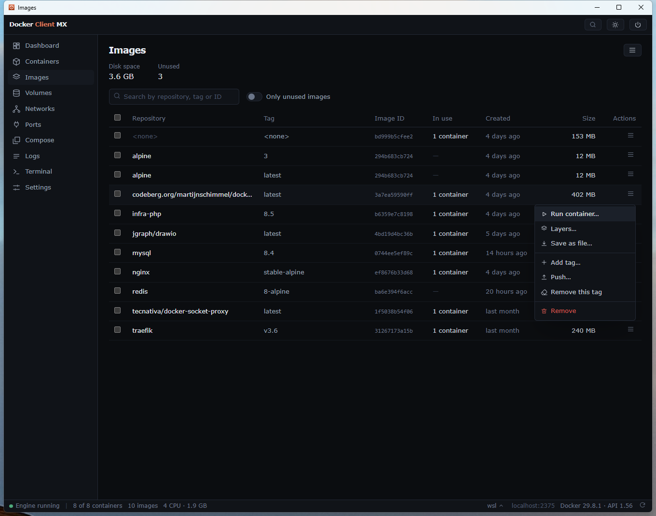Choose Layers... from the context menu
The image size is (656, 516).
tap(585, 229)
